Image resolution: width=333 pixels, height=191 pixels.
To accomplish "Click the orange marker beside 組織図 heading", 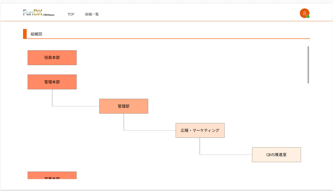I will point(25,34).
